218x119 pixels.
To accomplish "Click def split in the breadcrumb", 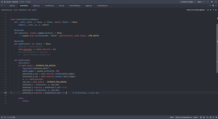I will (x=32, y=10).
